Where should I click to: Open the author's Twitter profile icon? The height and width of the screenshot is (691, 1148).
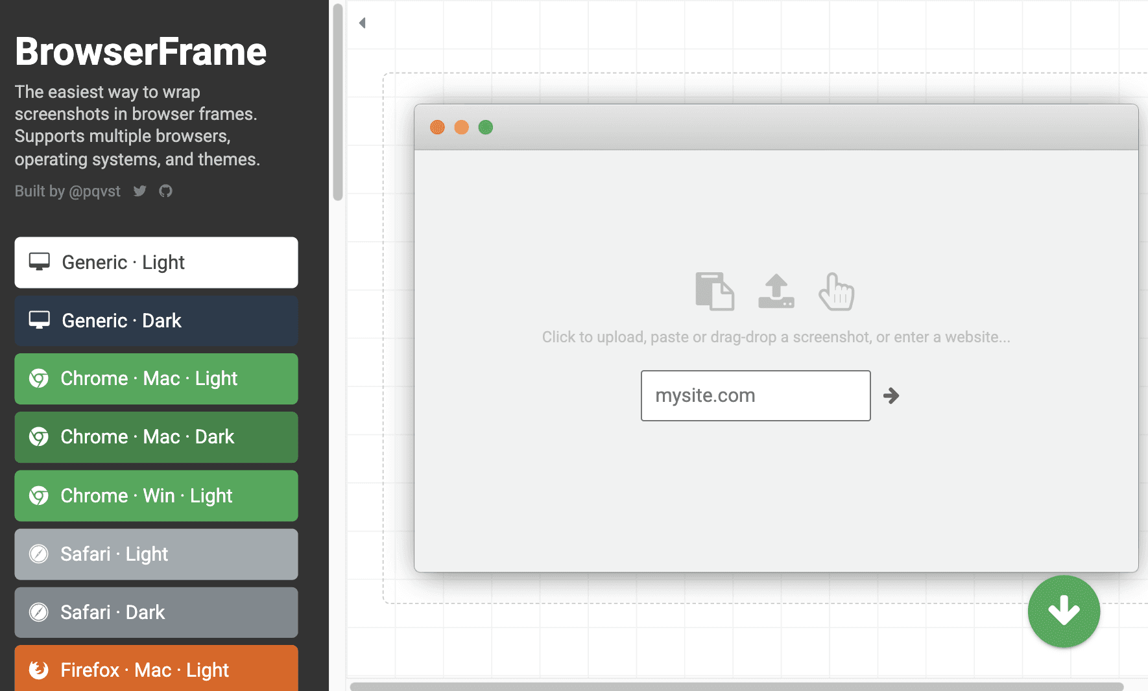(140, 191)
